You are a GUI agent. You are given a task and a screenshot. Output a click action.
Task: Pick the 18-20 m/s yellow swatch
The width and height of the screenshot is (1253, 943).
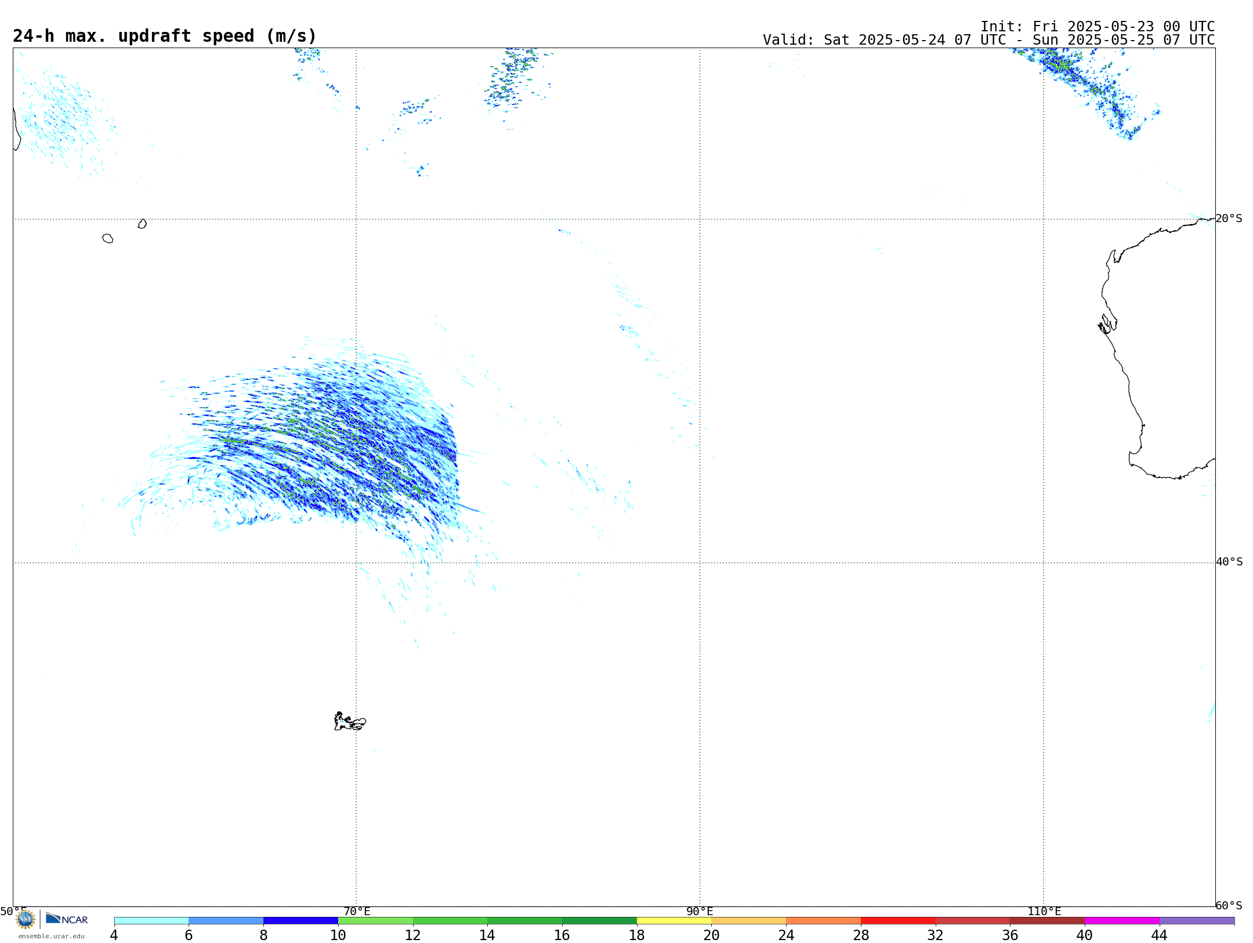tap(674, 920)
